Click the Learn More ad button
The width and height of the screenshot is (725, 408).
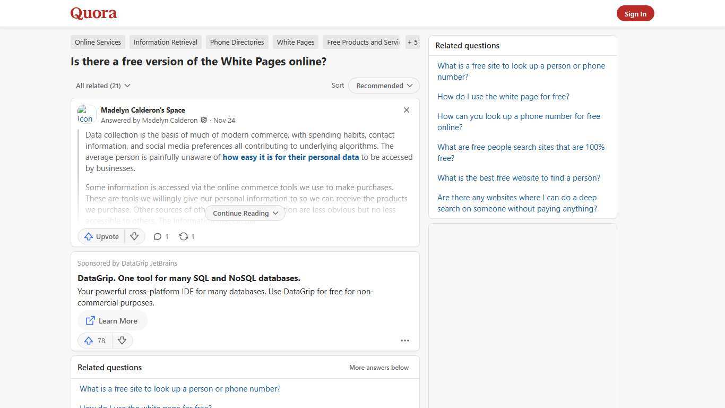(112, 320)
